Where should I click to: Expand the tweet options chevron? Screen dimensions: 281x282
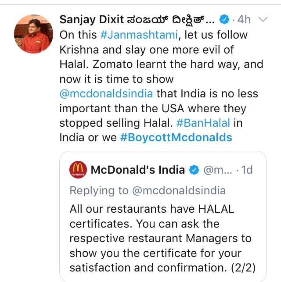pos(263,19)
